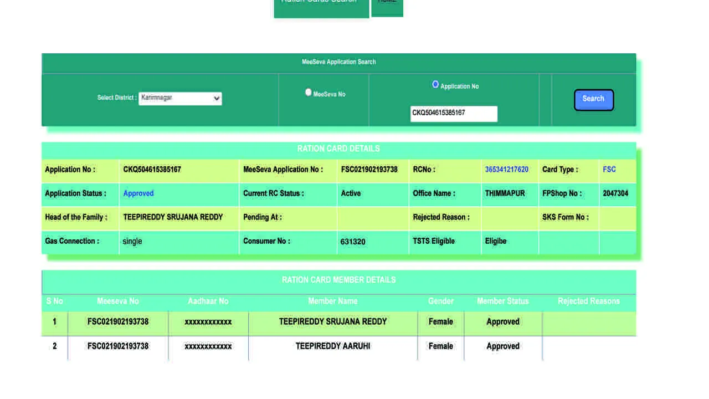Click the Member Status column header
Image resolution: width=709 pixels, height=399 pixels.
tap(503, 301)
